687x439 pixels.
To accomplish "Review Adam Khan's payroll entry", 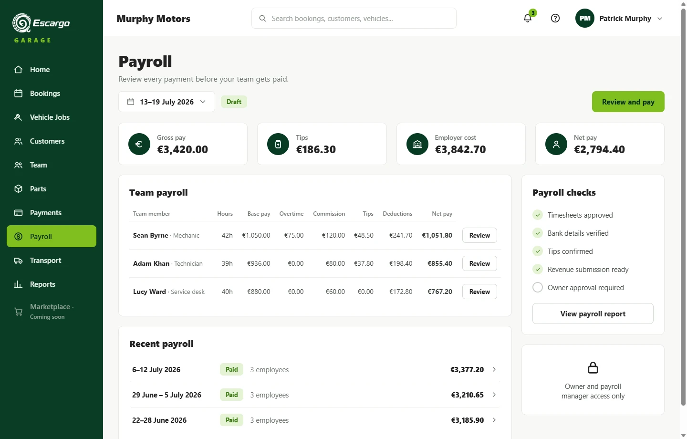I will pos(479,263).
